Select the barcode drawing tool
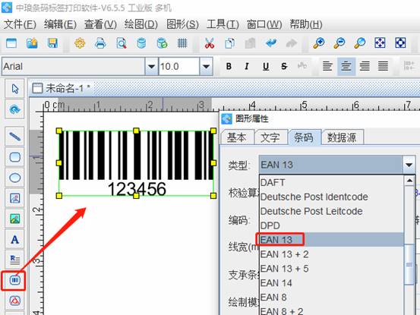This screenshot has width=420, height=315. pyautogui.click(x=14, y=280)
